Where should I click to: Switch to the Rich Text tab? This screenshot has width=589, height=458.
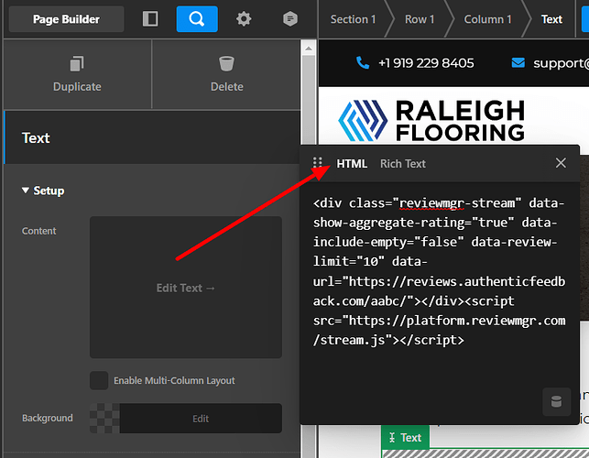click(403, 164)
